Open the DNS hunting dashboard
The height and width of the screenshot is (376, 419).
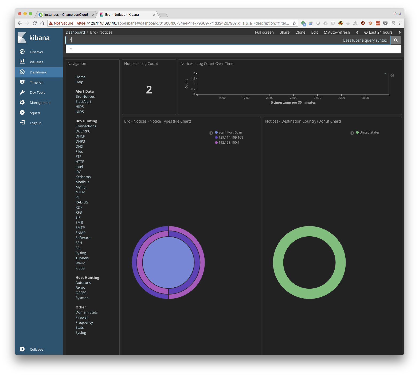click(x=79, y=146)
